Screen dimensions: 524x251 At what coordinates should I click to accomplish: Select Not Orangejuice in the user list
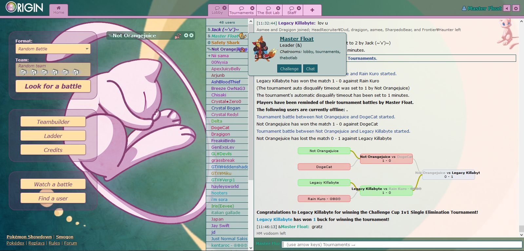click(227, 49)
